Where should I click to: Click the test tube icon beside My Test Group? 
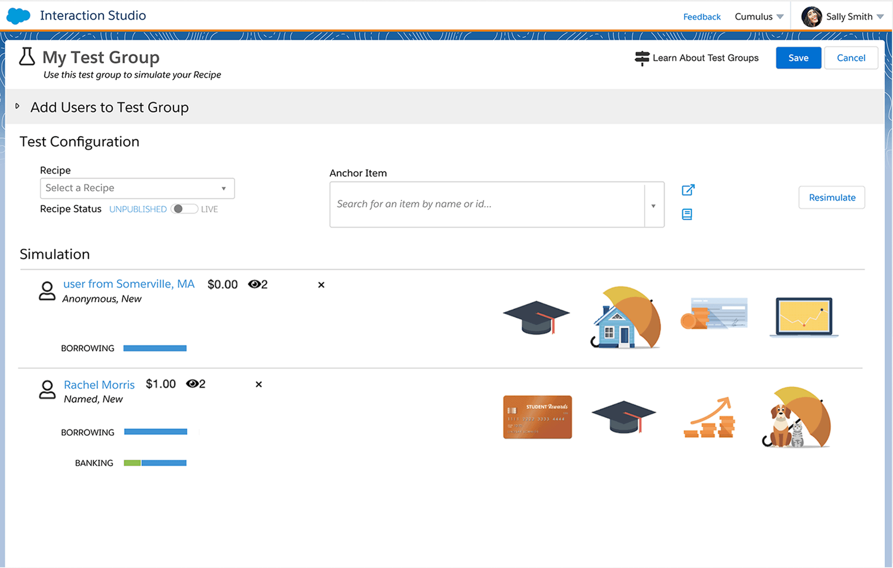pyautogui.click(x=26, y=57)
